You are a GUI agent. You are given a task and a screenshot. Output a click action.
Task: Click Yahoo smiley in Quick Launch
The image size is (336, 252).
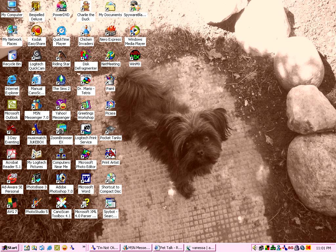(65, 248)
